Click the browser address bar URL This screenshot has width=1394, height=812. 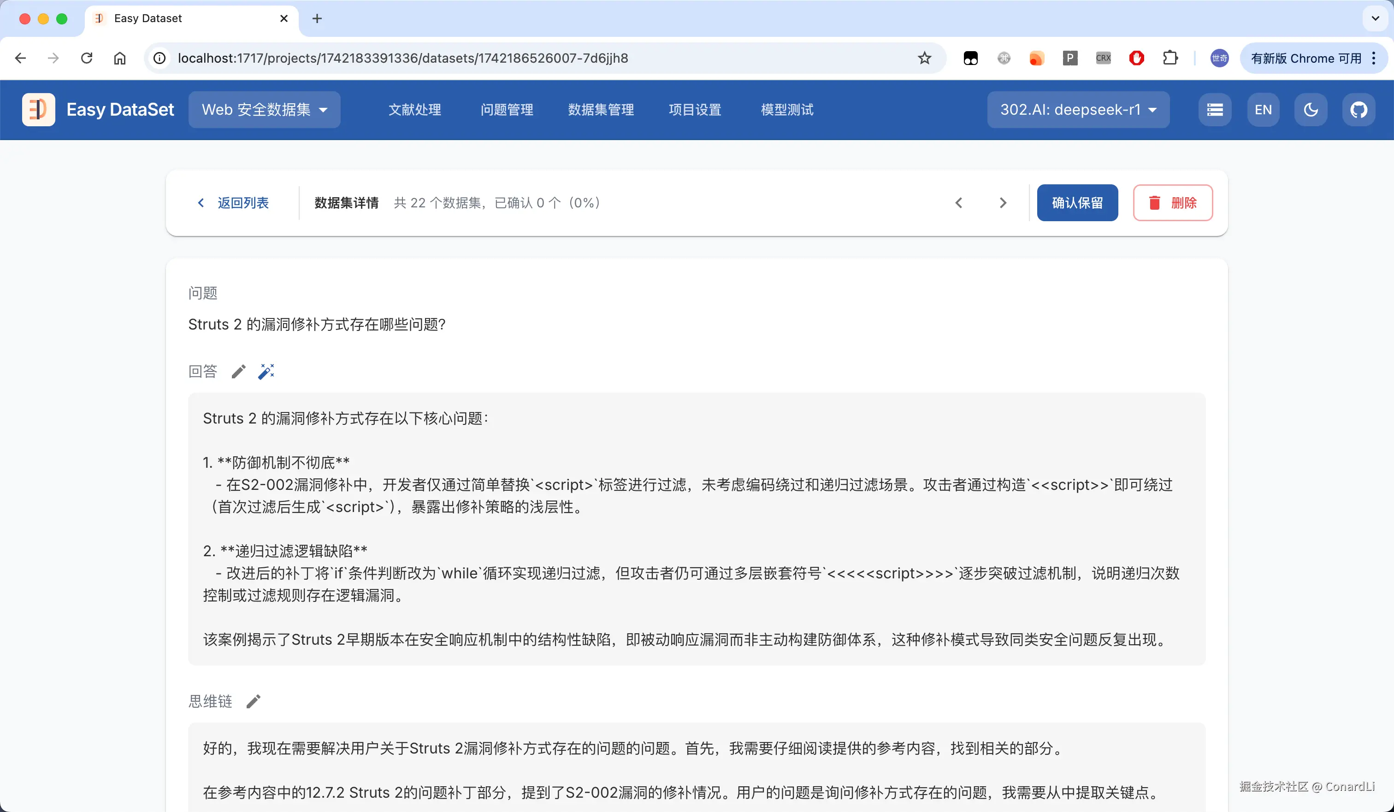[403, 58]
